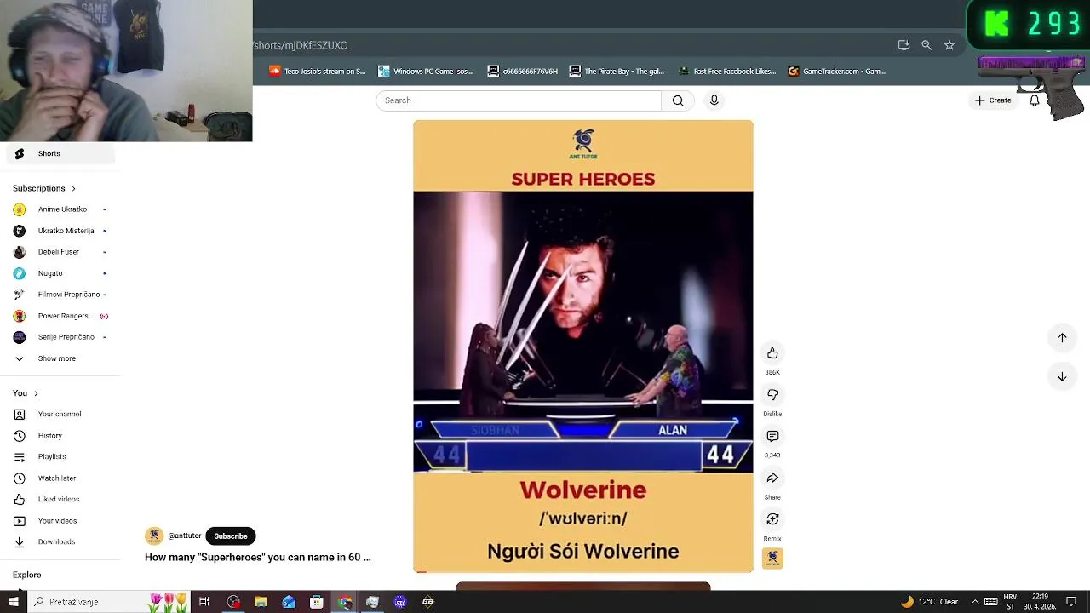
Task: Open the weather 12°C Clear widget
Action: [x=930, y=602]
